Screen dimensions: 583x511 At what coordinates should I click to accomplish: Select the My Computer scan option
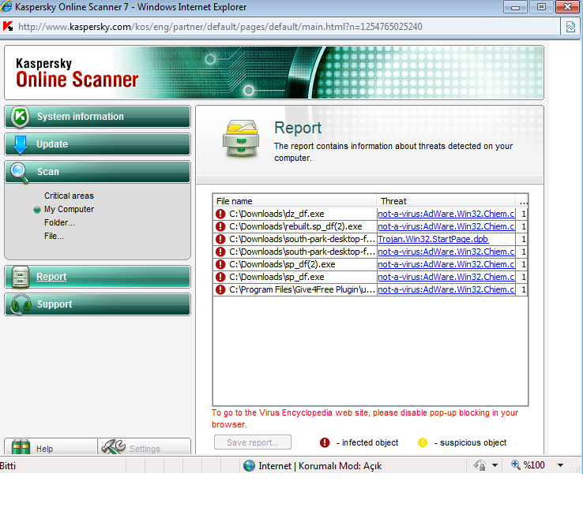point(69,209)
